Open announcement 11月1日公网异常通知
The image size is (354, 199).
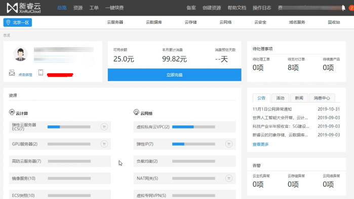272,109
